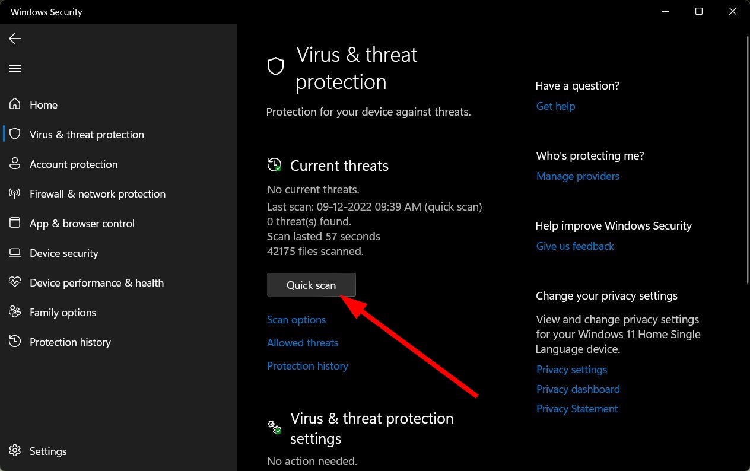750x471 pixels.
Task: Toggle the navigation pane with hamburger menu
Action: 14,68
